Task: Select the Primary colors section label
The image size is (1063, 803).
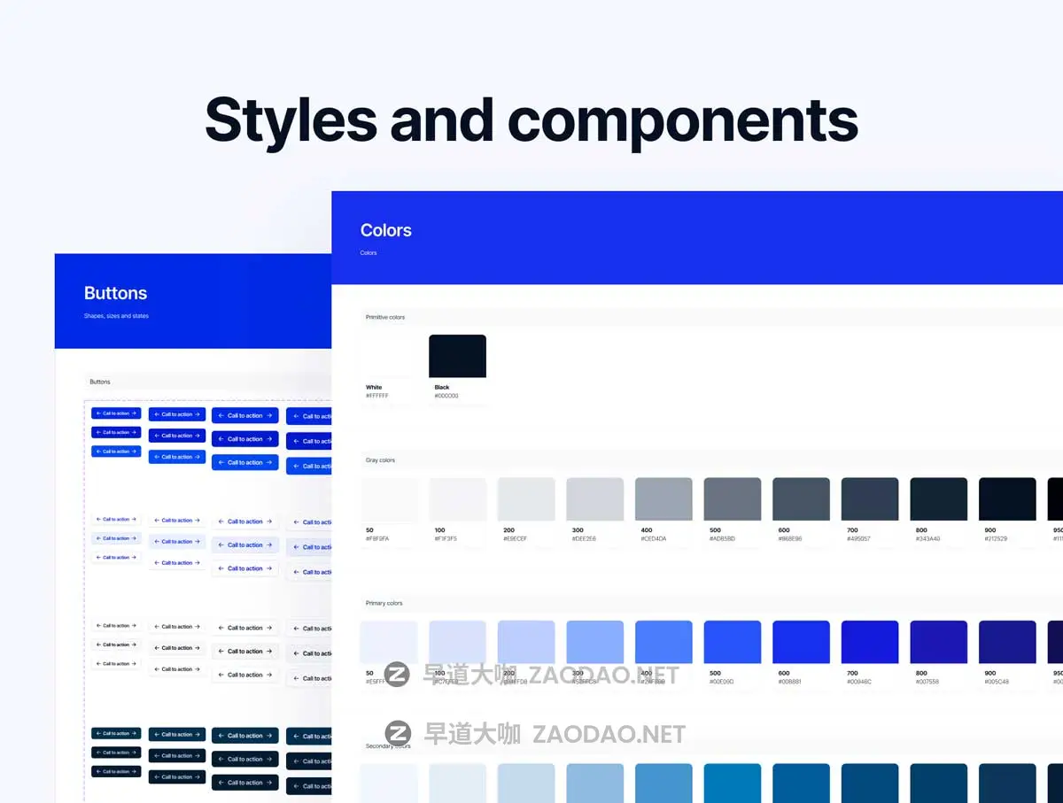Action: [384, 603]
